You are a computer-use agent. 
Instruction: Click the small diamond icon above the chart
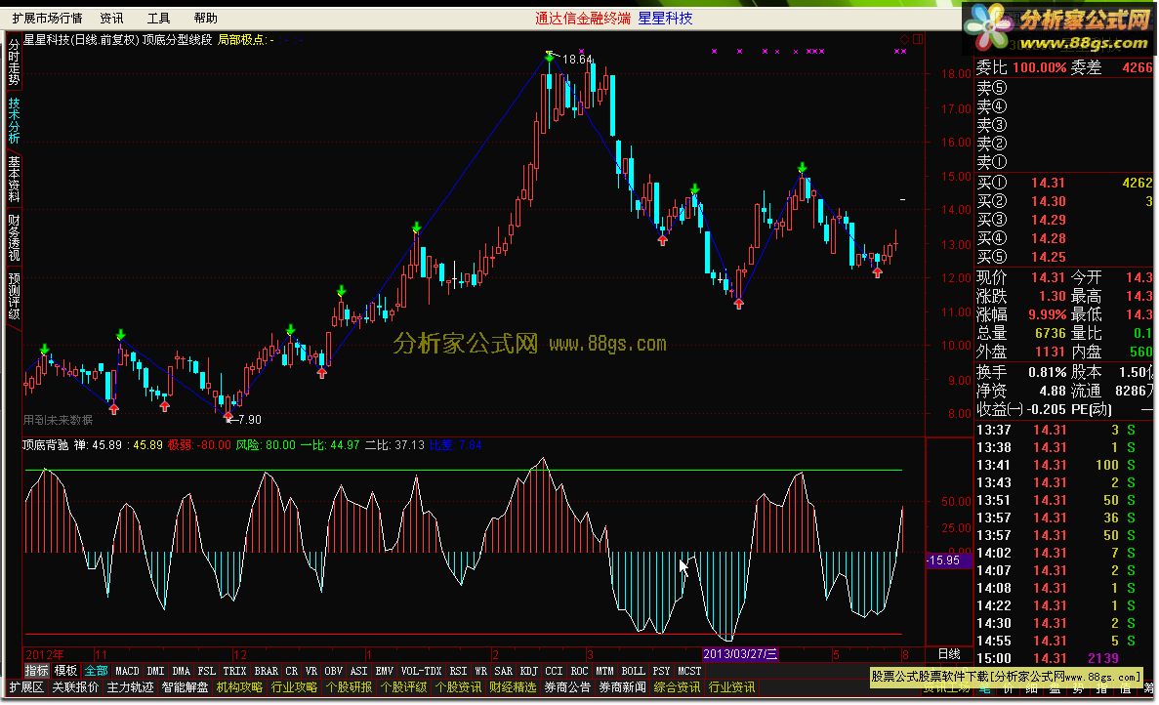tap(905, 39)
